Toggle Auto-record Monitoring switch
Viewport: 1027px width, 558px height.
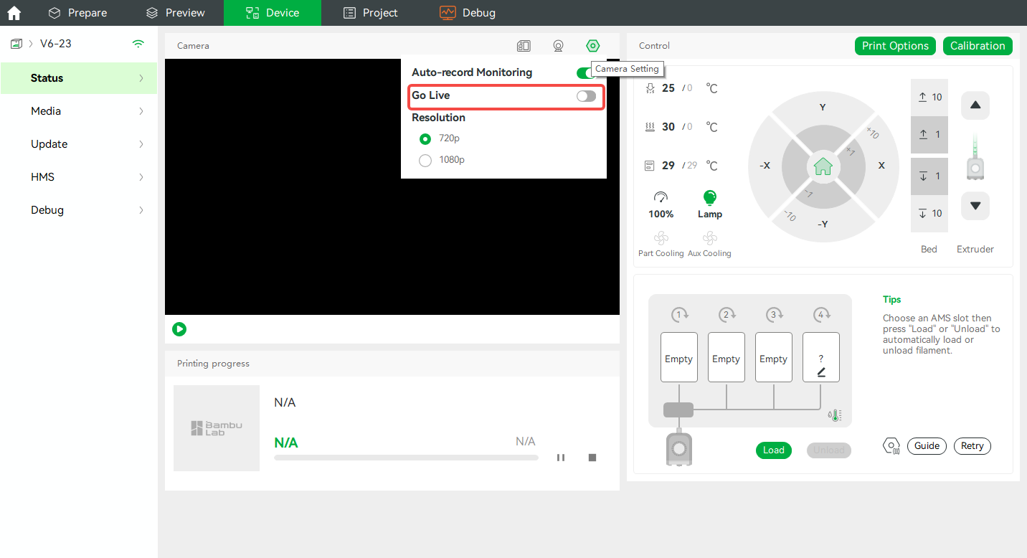coord(585,72)
